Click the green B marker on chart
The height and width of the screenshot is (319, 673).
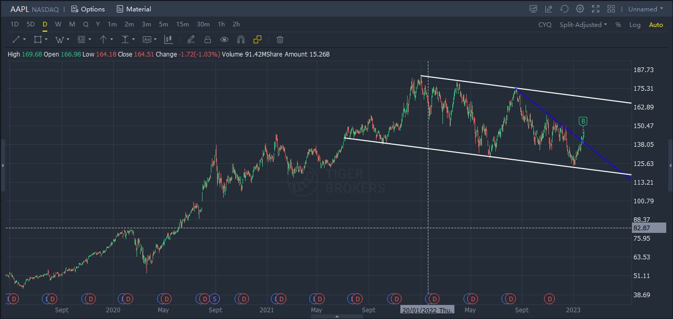pos(583,121)
